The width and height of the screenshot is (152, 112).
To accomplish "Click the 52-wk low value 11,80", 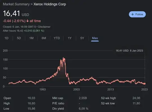I will (136, 103).
